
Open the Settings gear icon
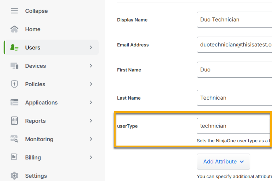pos(14,176)
